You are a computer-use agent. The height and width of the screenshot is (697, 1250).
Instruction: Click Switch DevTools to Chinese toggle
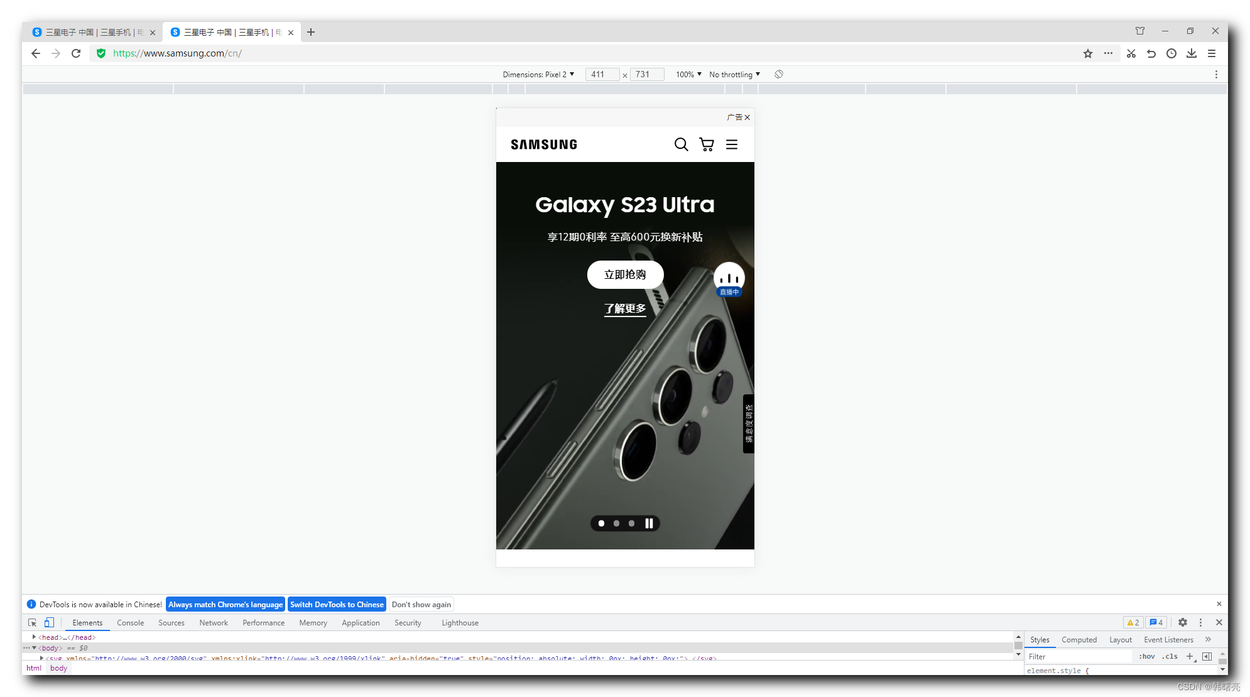tap(337, 604)
